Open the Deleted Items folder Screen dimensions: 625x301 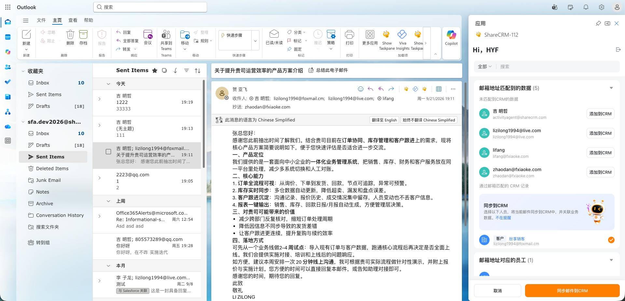click(x=53, y=169)
